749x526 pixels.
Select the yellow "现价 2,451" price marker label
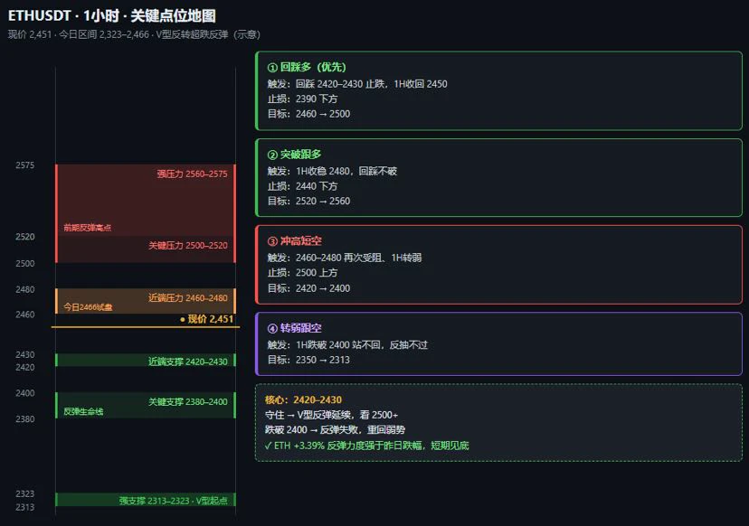(207, 319)
